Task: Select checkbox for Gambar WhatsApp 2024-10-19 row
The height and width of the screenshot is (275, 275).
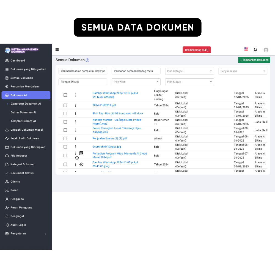Action: point(65,95)
